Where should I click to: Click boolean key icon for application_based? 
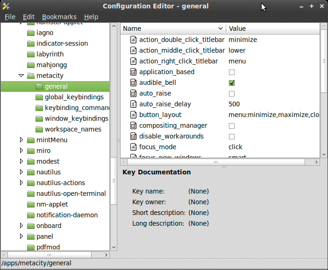point(133,72)
